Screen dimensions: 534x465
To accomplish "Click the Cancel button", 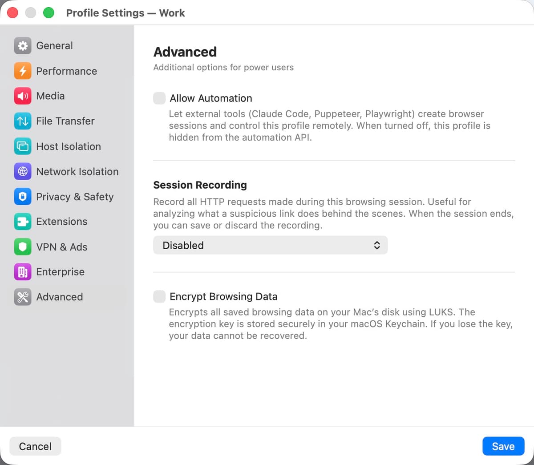I will coord(35,446).
